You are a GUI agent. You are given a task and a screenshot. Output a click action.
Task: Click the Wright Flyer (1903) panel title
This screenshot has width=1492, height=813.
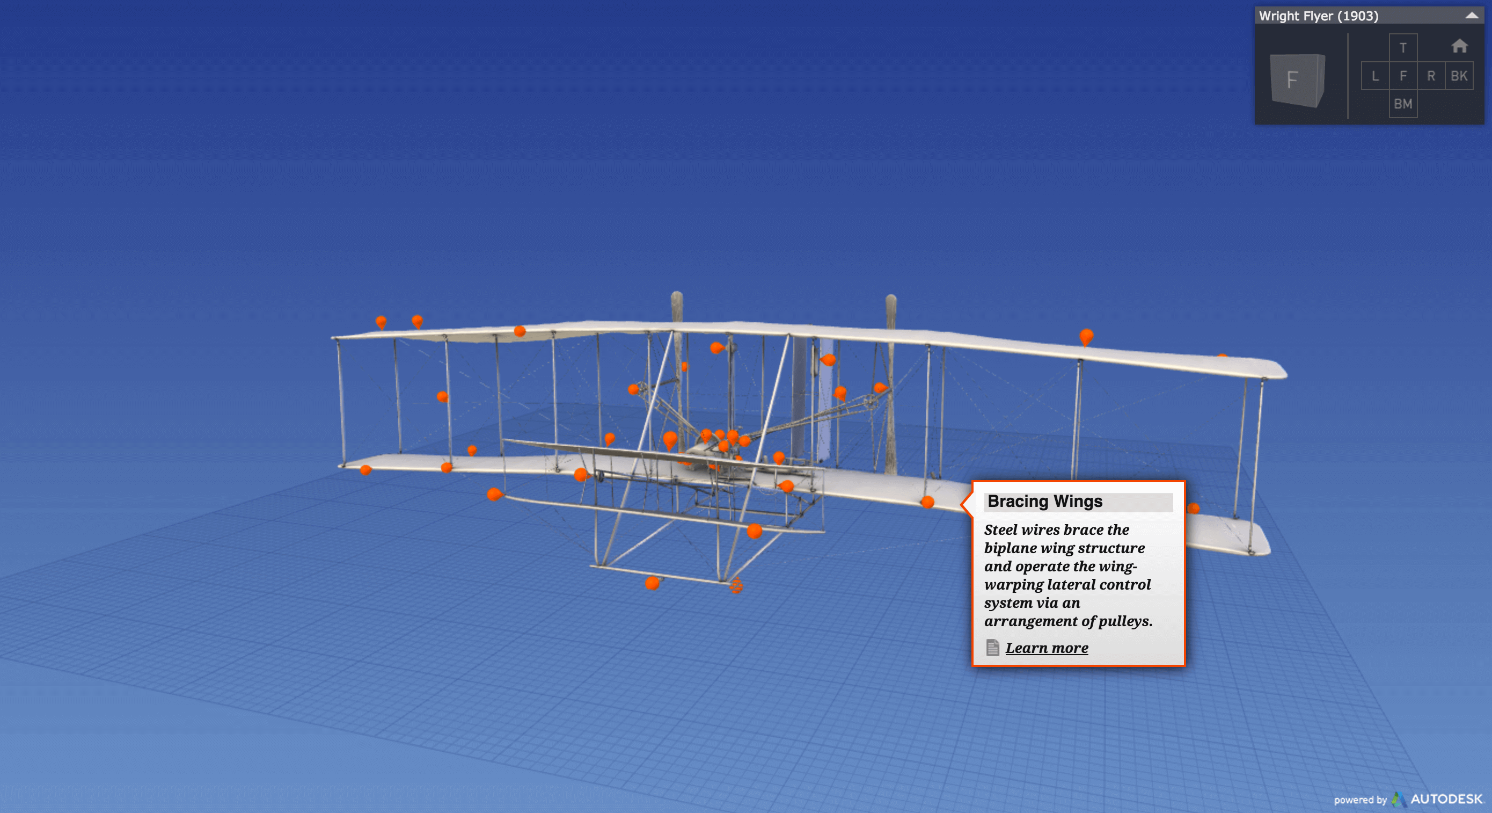click(x=1318, y=16)
